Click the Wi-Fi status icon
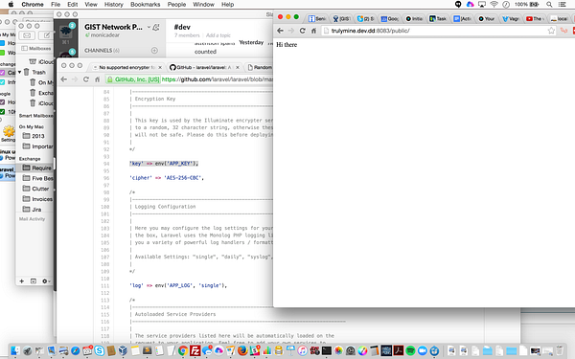Screen dimensions: 575x359 494,5
